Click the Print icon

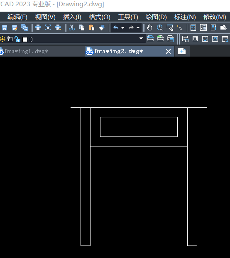pyautogui.click(x=38, y=27)
